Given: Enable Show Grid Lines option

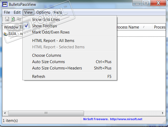Looking at the screenshot, I should tap(46, 20).
